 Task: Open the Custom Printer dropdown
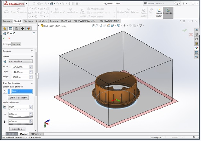tap(21, 61)
